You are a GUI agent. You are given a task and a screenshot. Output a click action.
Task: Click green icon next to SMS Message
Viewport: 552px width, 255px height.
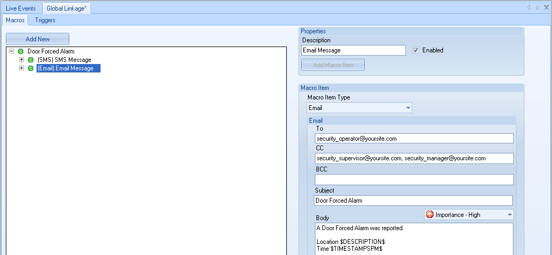click(x=31, y=60)
